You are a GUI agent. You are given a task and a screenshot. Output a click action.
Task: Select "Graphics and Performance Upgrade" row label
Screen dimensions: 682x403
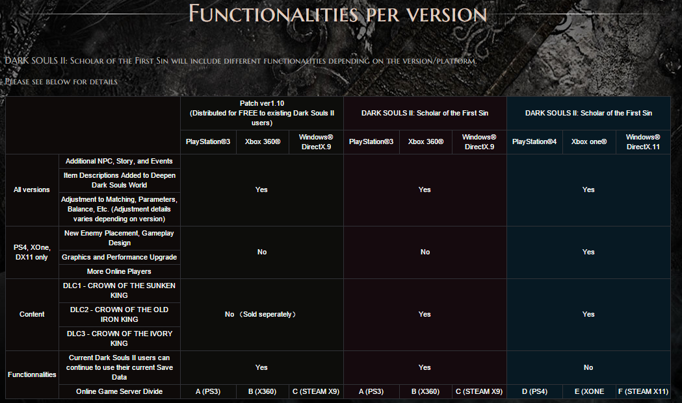pos(119,257)
